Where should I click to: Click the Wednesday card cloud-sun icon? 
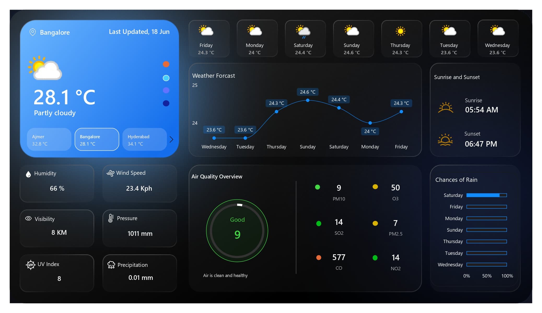point(498,31)
